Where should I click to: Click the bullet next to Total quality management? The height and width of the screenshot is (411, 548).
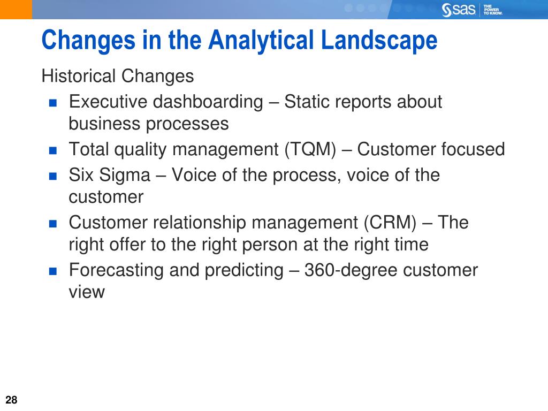point(53,150)
